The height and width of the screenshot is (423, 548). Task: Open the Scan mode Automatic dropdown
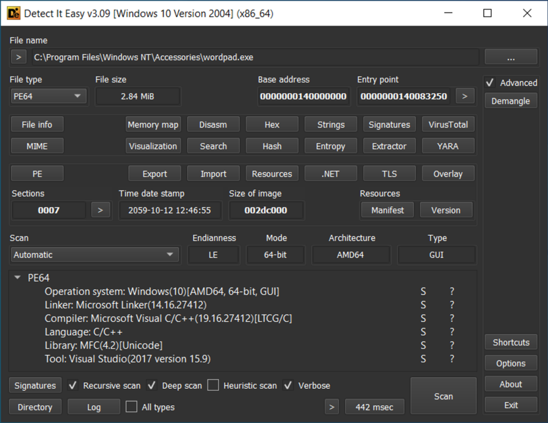point(95,255)
